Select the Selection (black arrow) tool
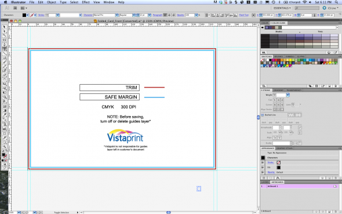Image resolution: width=342 pixels, height=214 pixels. coord(5,27)
